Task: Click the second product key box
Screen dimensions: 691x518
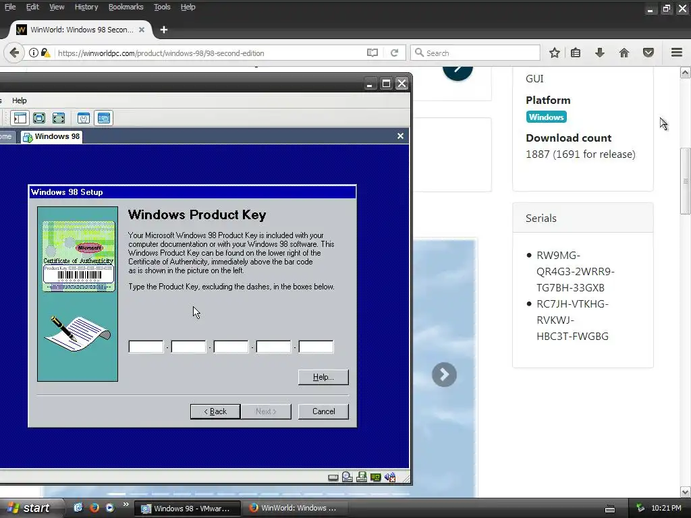Action: (189, 347)
